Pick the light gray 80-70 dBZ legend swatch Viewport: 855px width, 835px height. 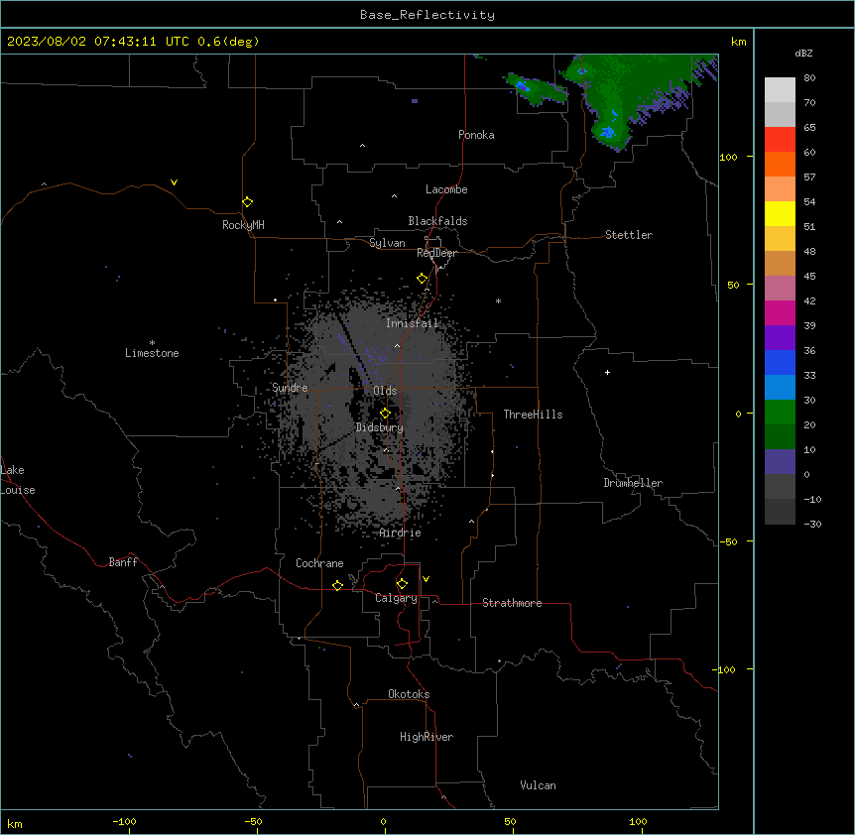tap(780, 89)
